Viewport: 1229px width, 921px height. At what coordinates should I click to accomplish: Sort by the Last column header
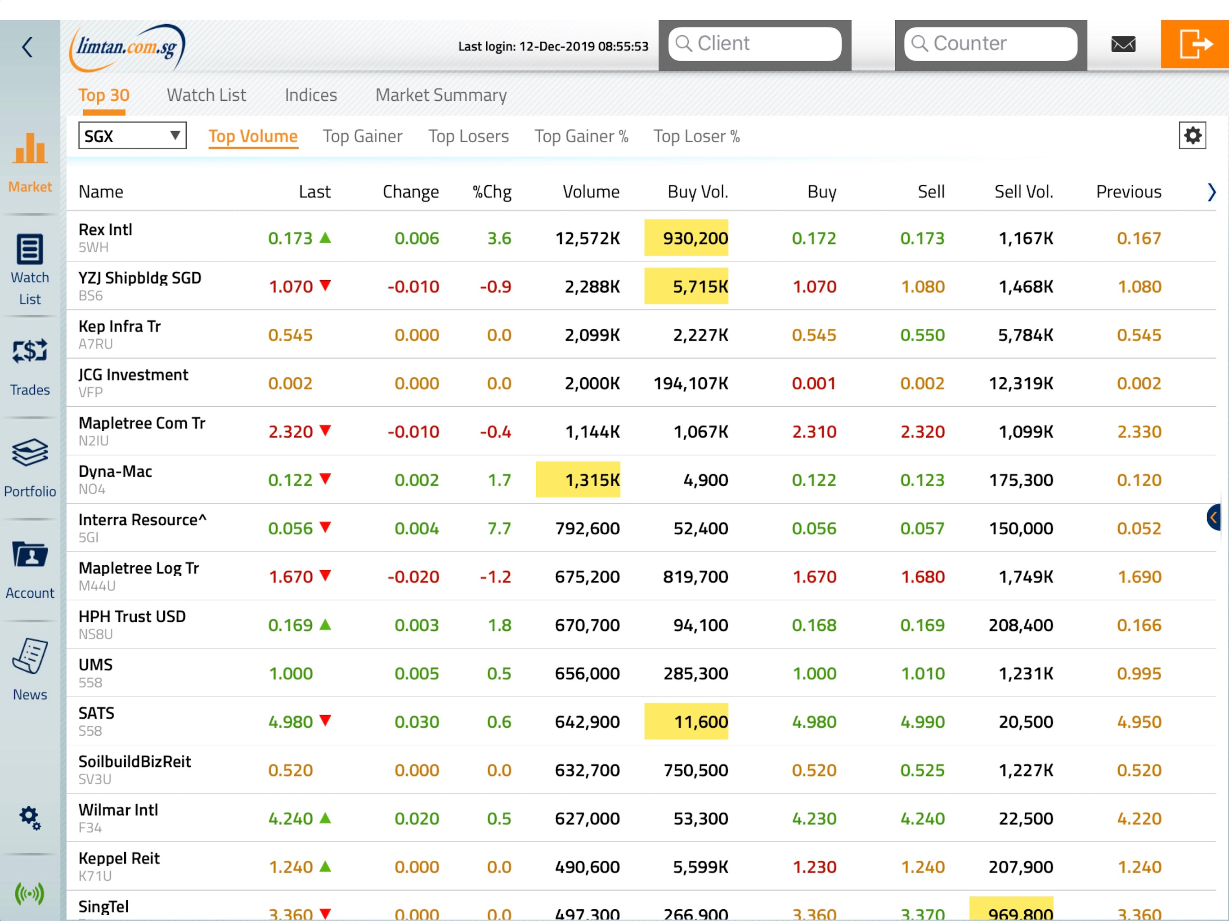coord(314,192)
